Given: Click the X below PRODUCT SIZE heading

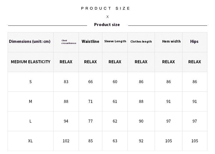Looking at the screenshot, I should point(107,17).
